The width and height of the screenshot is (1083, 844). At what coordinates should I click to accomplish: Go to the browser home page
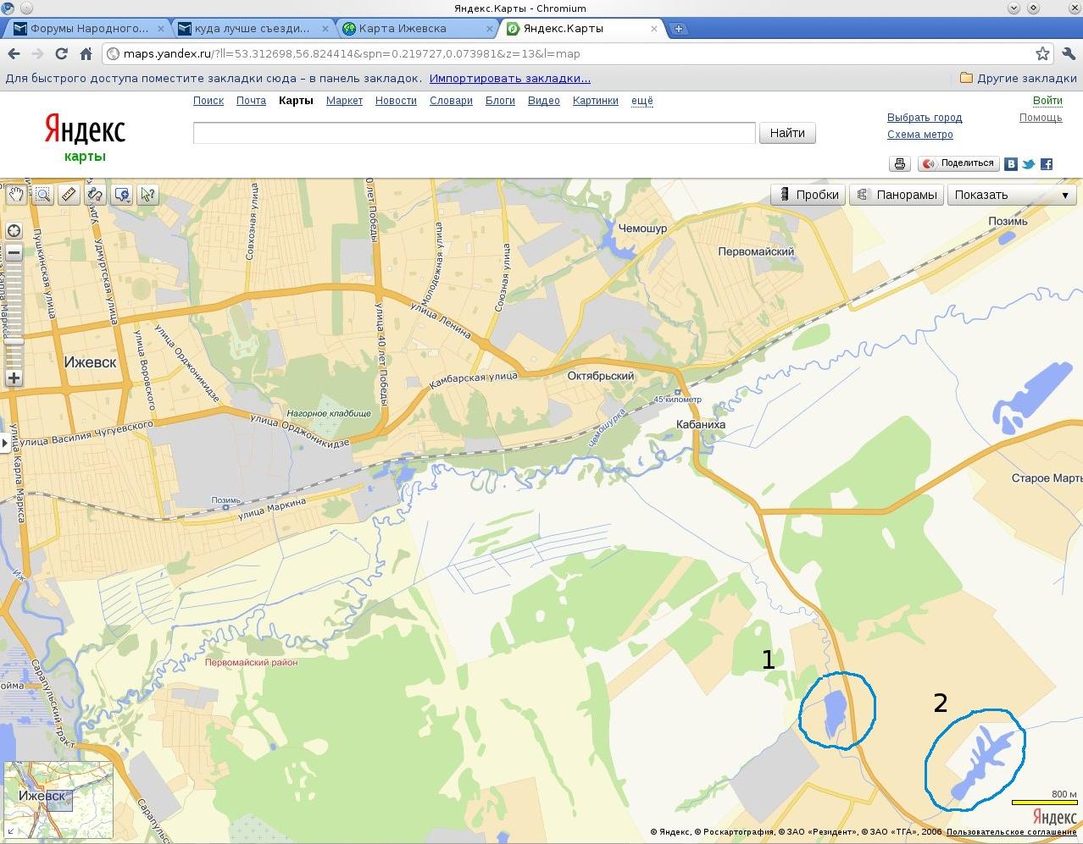point(86,53)
